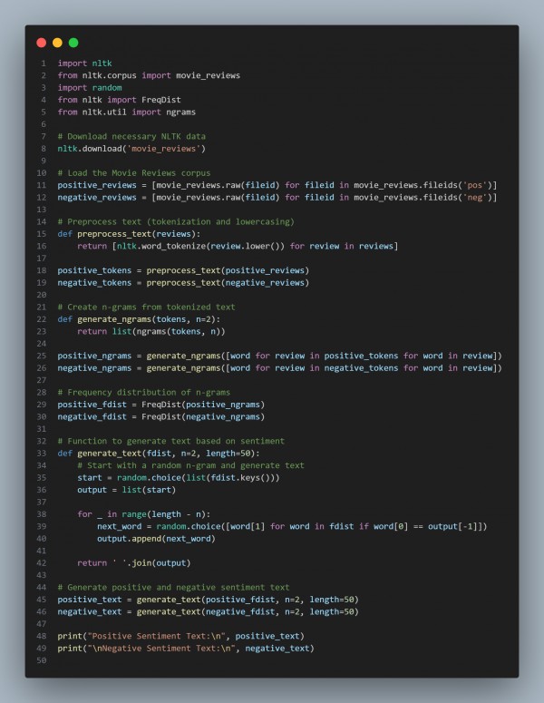Click the 'import random' line
The height and width of the screenshot is (703, 544).
coord(90,87)
